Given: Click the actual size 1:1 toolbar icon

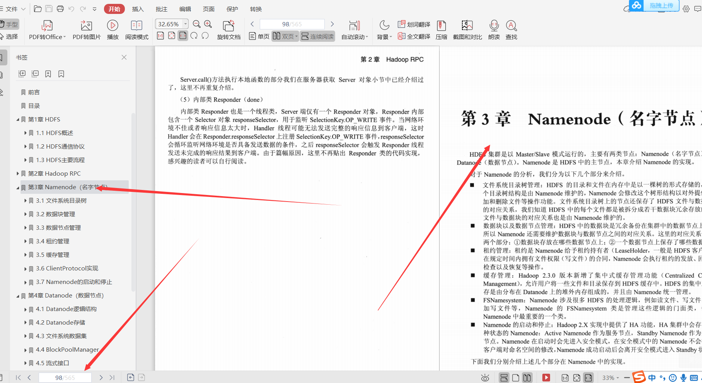Looking at the screenshot, I should pyautogui.click(x=160, y=36).
